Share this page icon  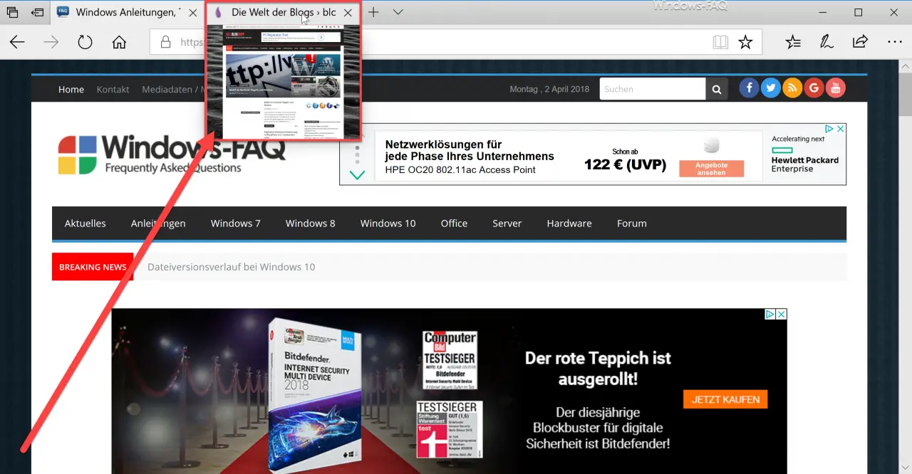click(860, 42)
